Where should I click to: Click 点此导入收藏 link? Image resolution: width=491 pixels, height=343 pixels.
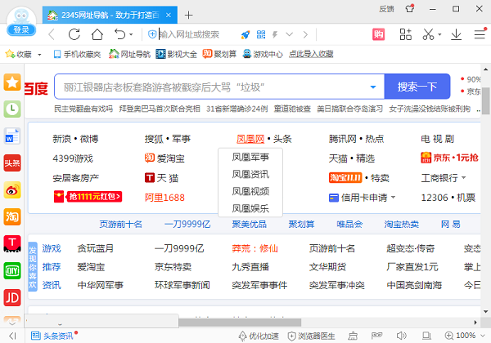311,55
